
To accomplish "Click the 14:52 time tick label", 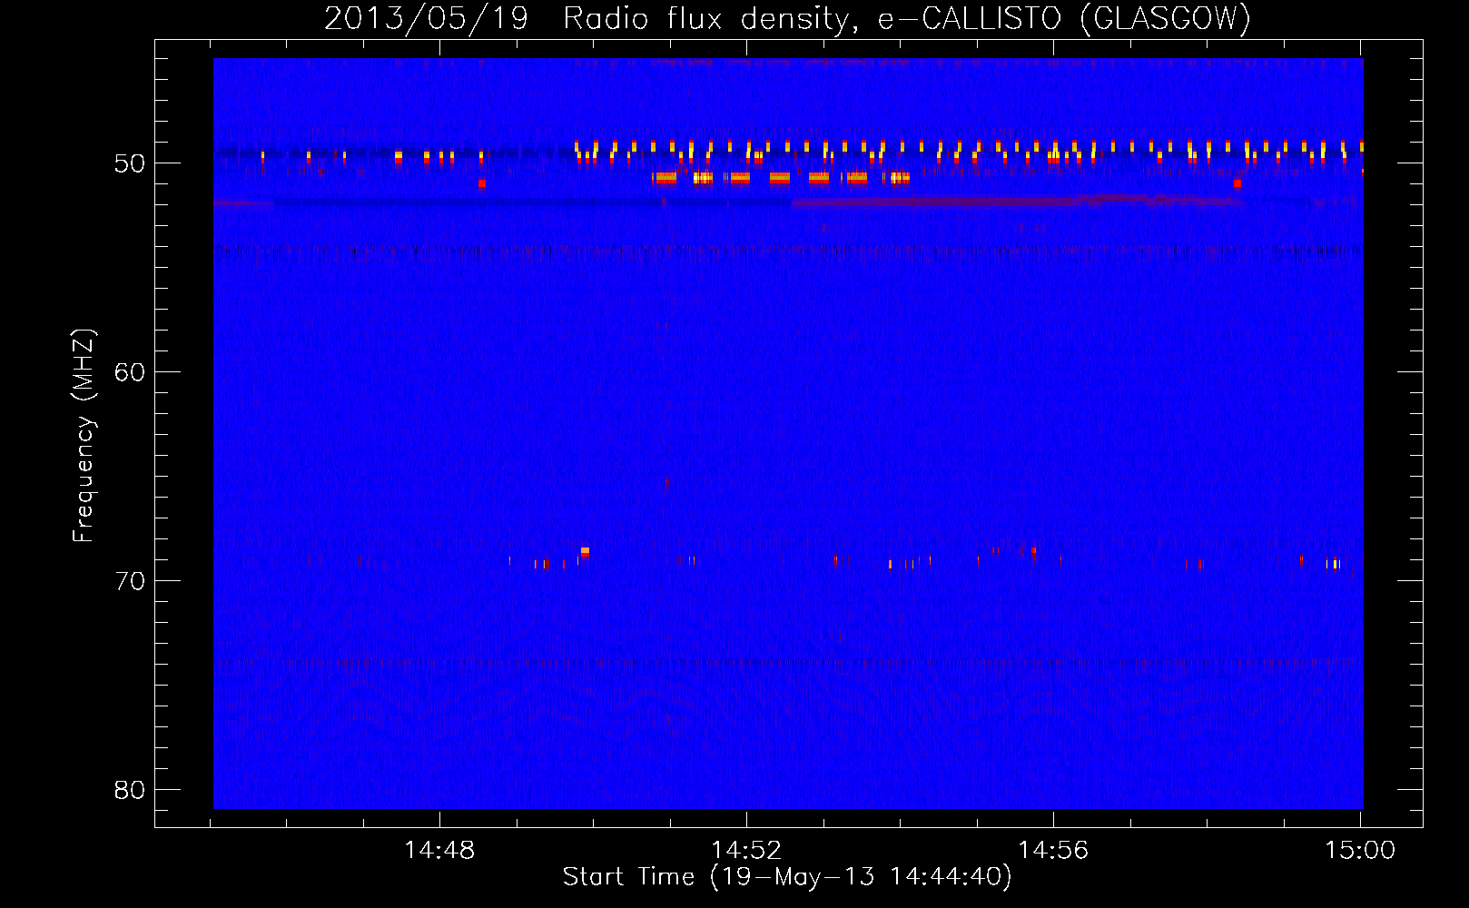I will (x=746, y=851).
